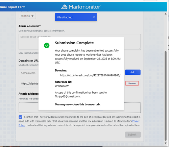Click the green success checkmark icon
The width and height of the screenshot is (169, 147).
(47, 46)
